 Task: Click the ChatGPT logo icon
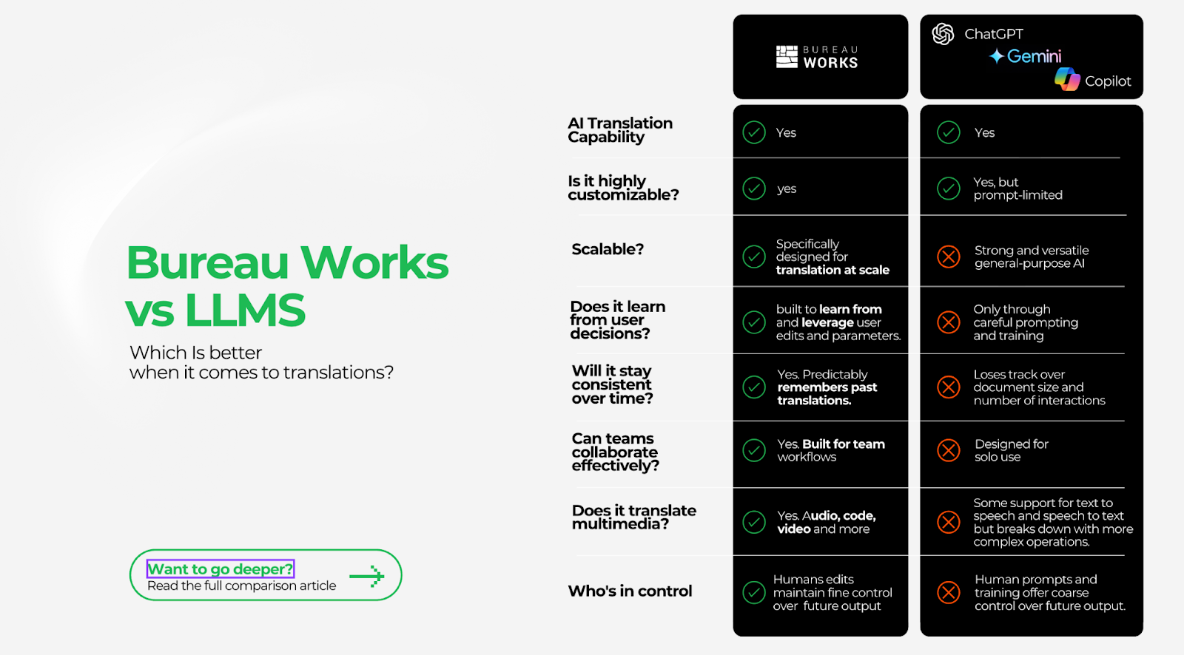(943, 33)
